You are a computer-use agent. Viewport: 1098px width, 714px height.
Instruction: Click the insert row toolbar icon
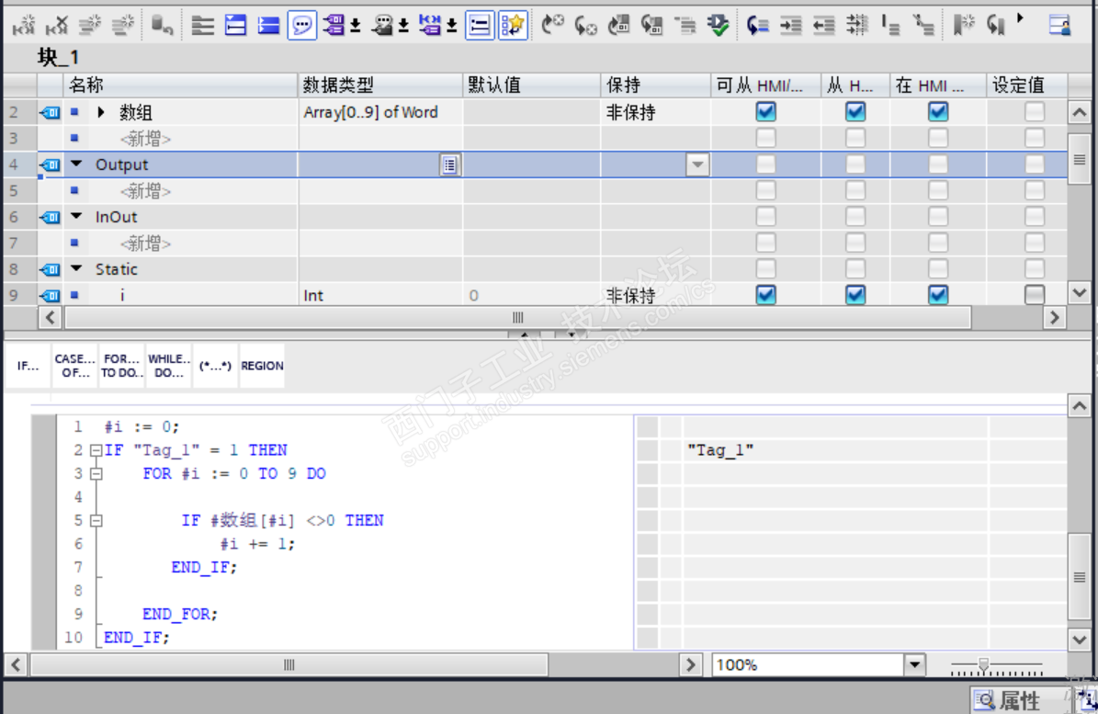coord(23,26)
